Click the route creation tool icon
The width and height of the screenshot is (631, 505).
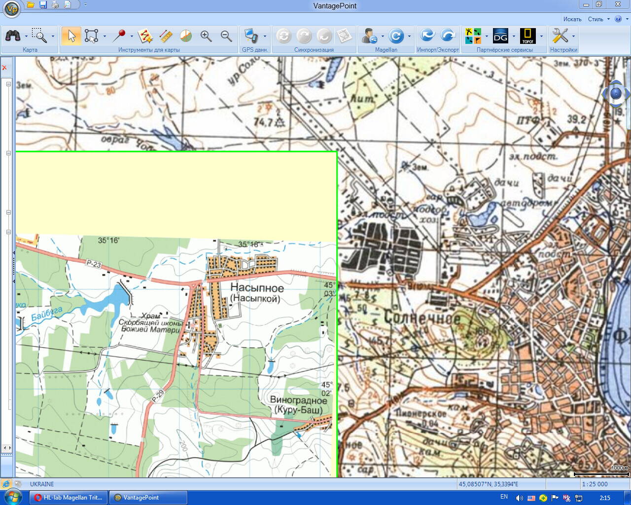(145, 36)
